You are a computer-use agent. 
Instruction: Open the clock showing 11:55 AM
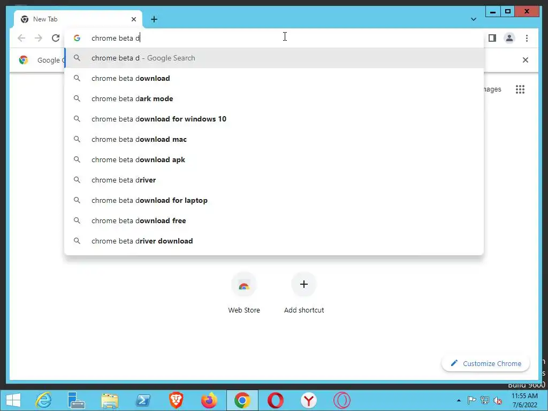524,400
